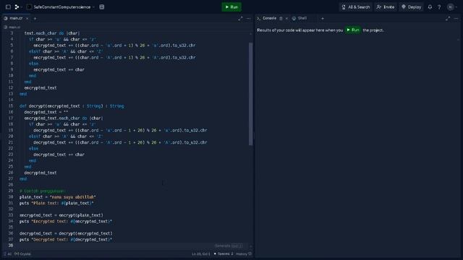
Task: Add a new tab in the console pane
Action: (323, 18)
